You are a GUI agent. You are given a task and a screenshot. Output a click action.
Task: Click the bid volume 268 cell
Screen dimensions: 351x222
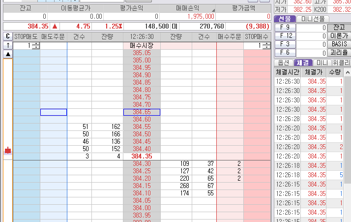click(176, 186)
